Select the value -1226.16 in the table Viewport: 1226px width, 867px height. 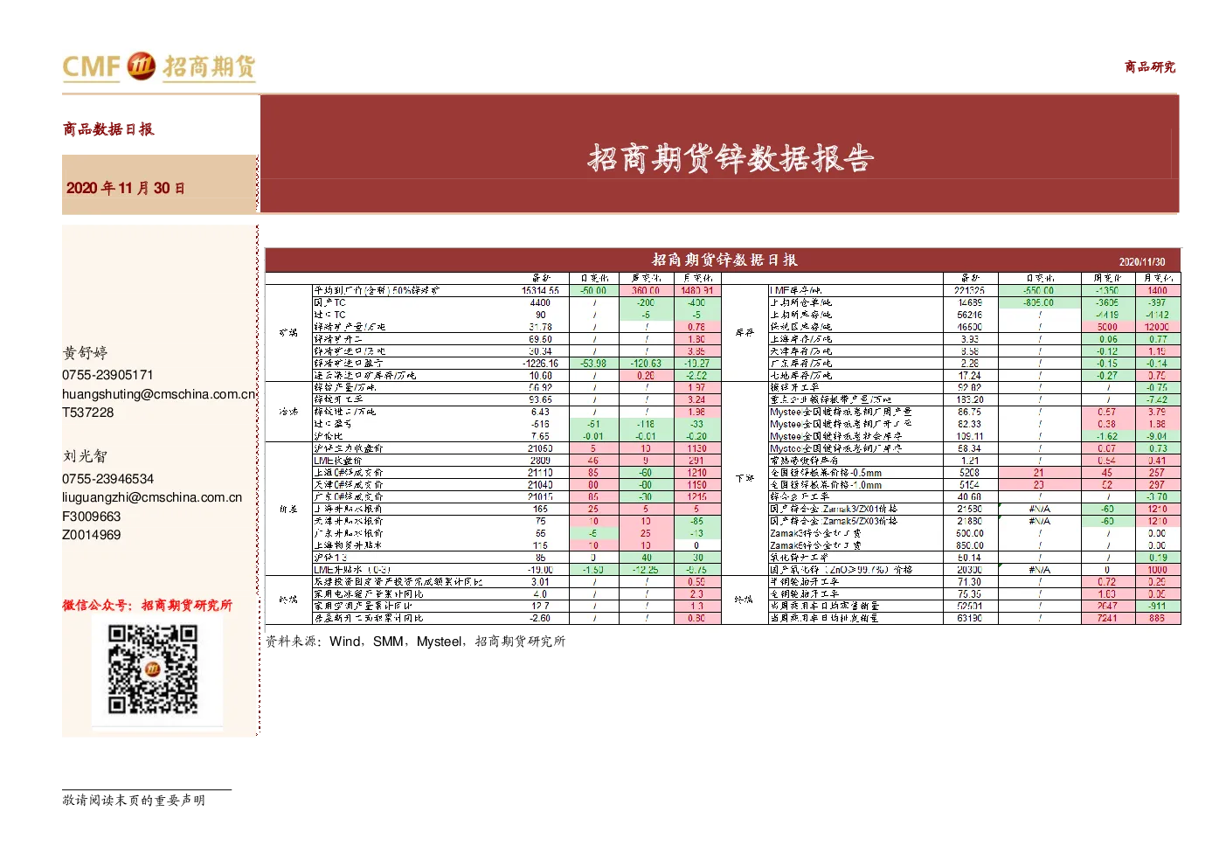point(540,364)
